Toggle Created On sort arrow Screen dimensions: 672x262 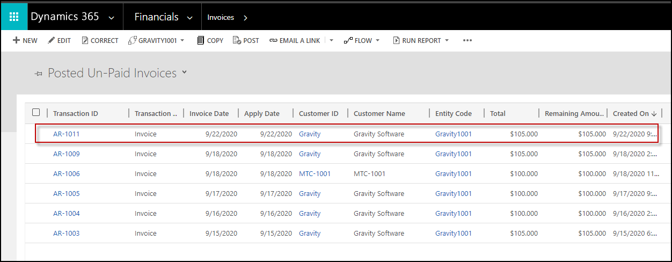click(654, 113)
